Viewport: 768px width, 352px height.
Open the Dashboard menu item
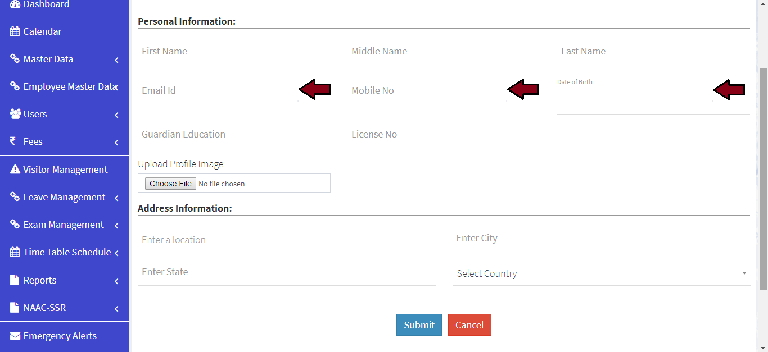[x=46, y=4]
